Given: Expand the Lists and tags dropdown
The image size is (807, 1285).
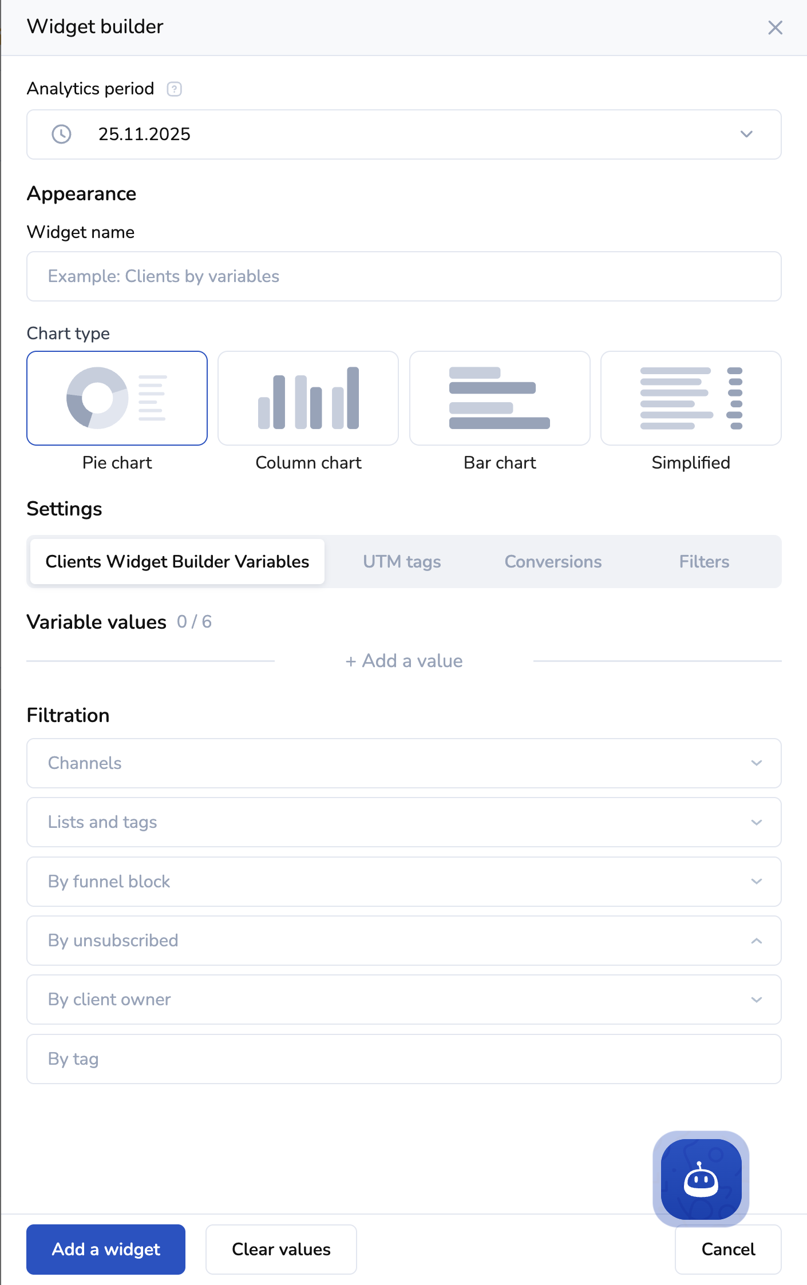Looking at the screenshot, I should (756, 822).
